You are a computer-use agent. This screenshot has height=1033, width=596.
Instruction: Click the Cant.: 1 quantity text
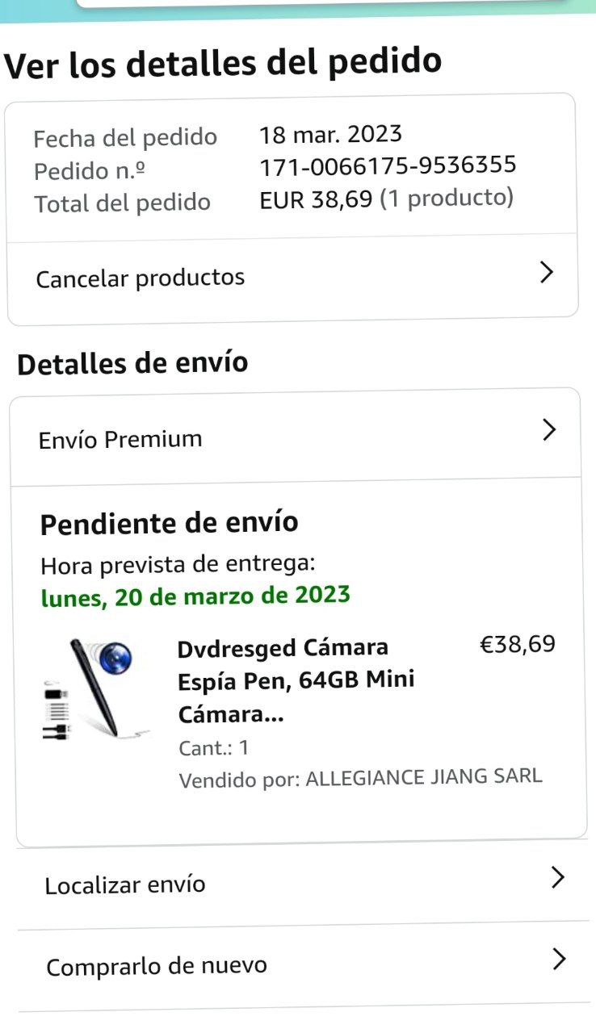click(x=214, y=748)
